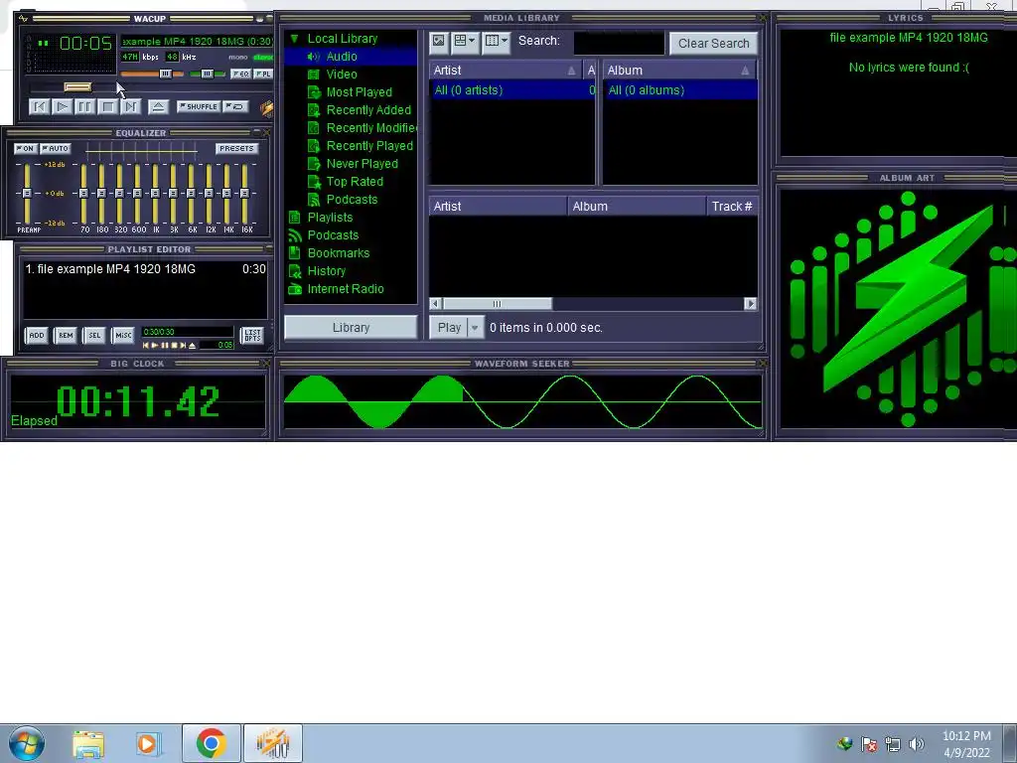This screenshot has width=1017, height=763.
Task: Open the Top Rated view
Action: (x=355, y=182)
